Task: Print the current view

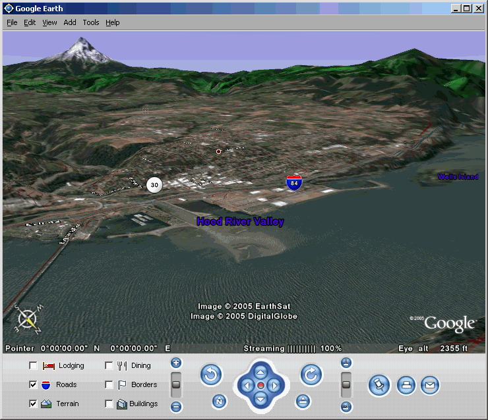Action: (406, 385)
